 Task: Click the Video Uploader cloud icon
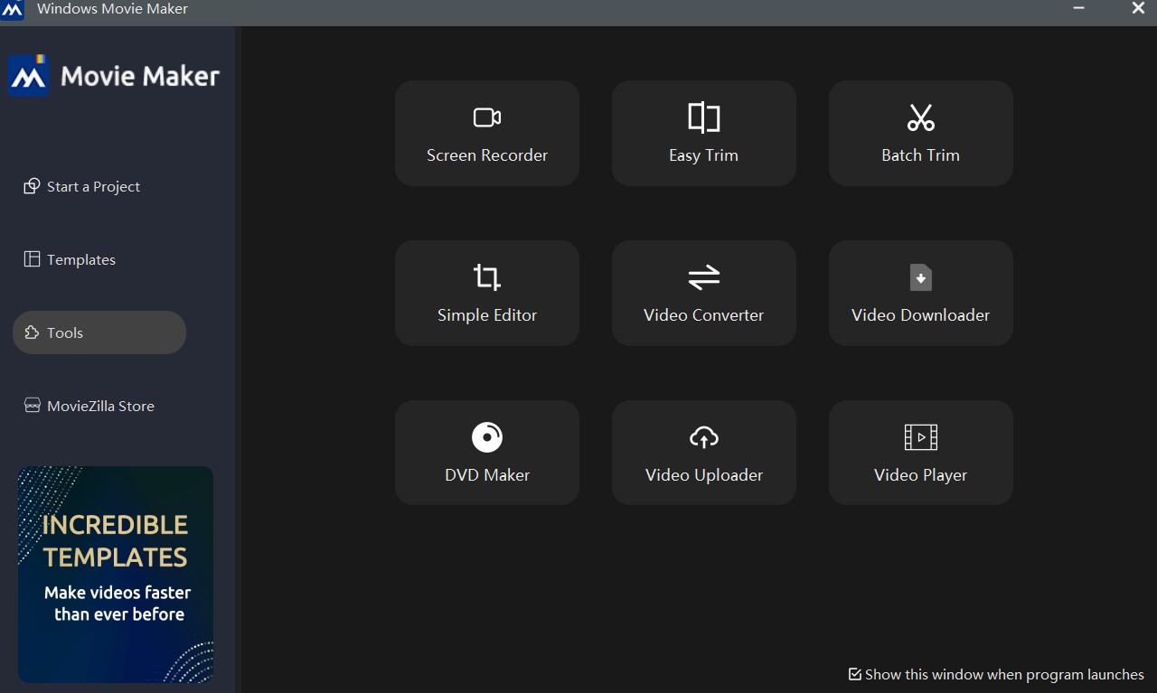703,437
